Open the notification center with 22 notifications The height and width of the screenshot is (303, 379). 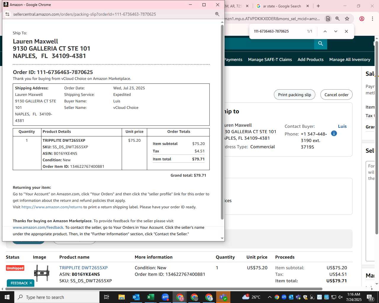[x=370, y=297]
